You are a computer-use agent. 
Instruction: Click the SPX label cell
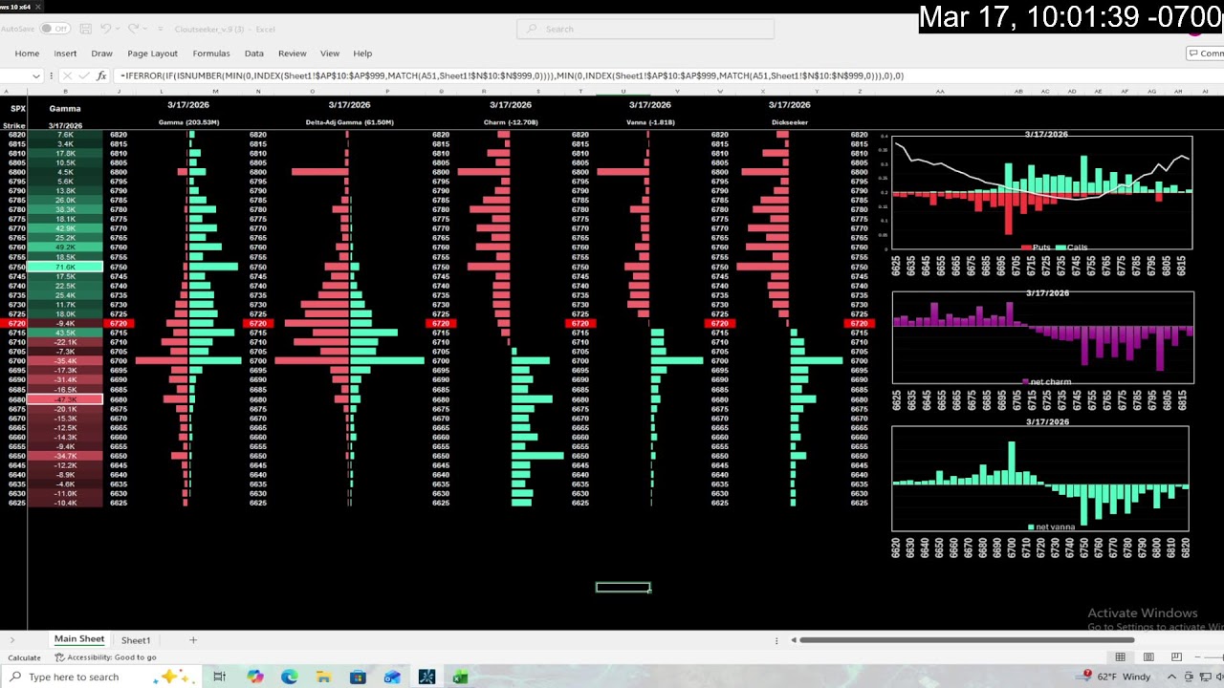[18, 109]
